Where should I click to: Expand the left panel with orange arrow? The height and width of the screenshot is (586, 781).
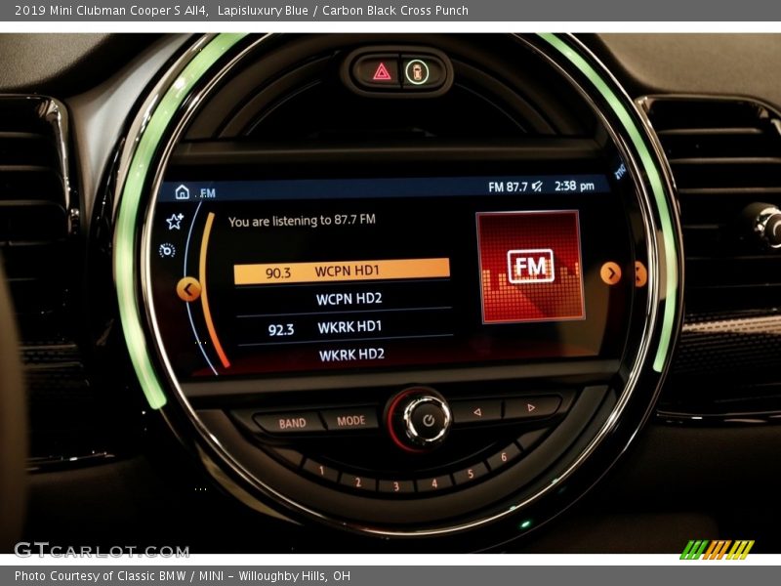pyautogui.click(x=188, y=288)
